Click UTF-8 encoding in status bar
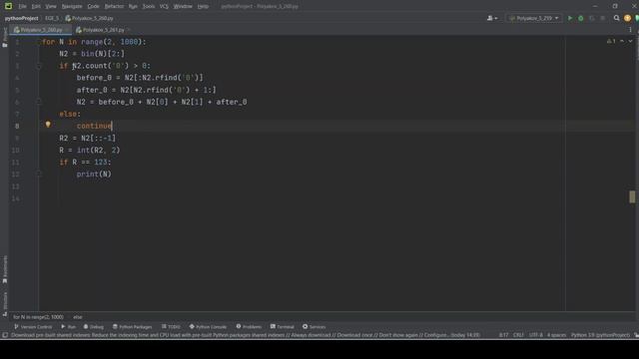This screenshot has width=639, height=359. click(535, 335)
